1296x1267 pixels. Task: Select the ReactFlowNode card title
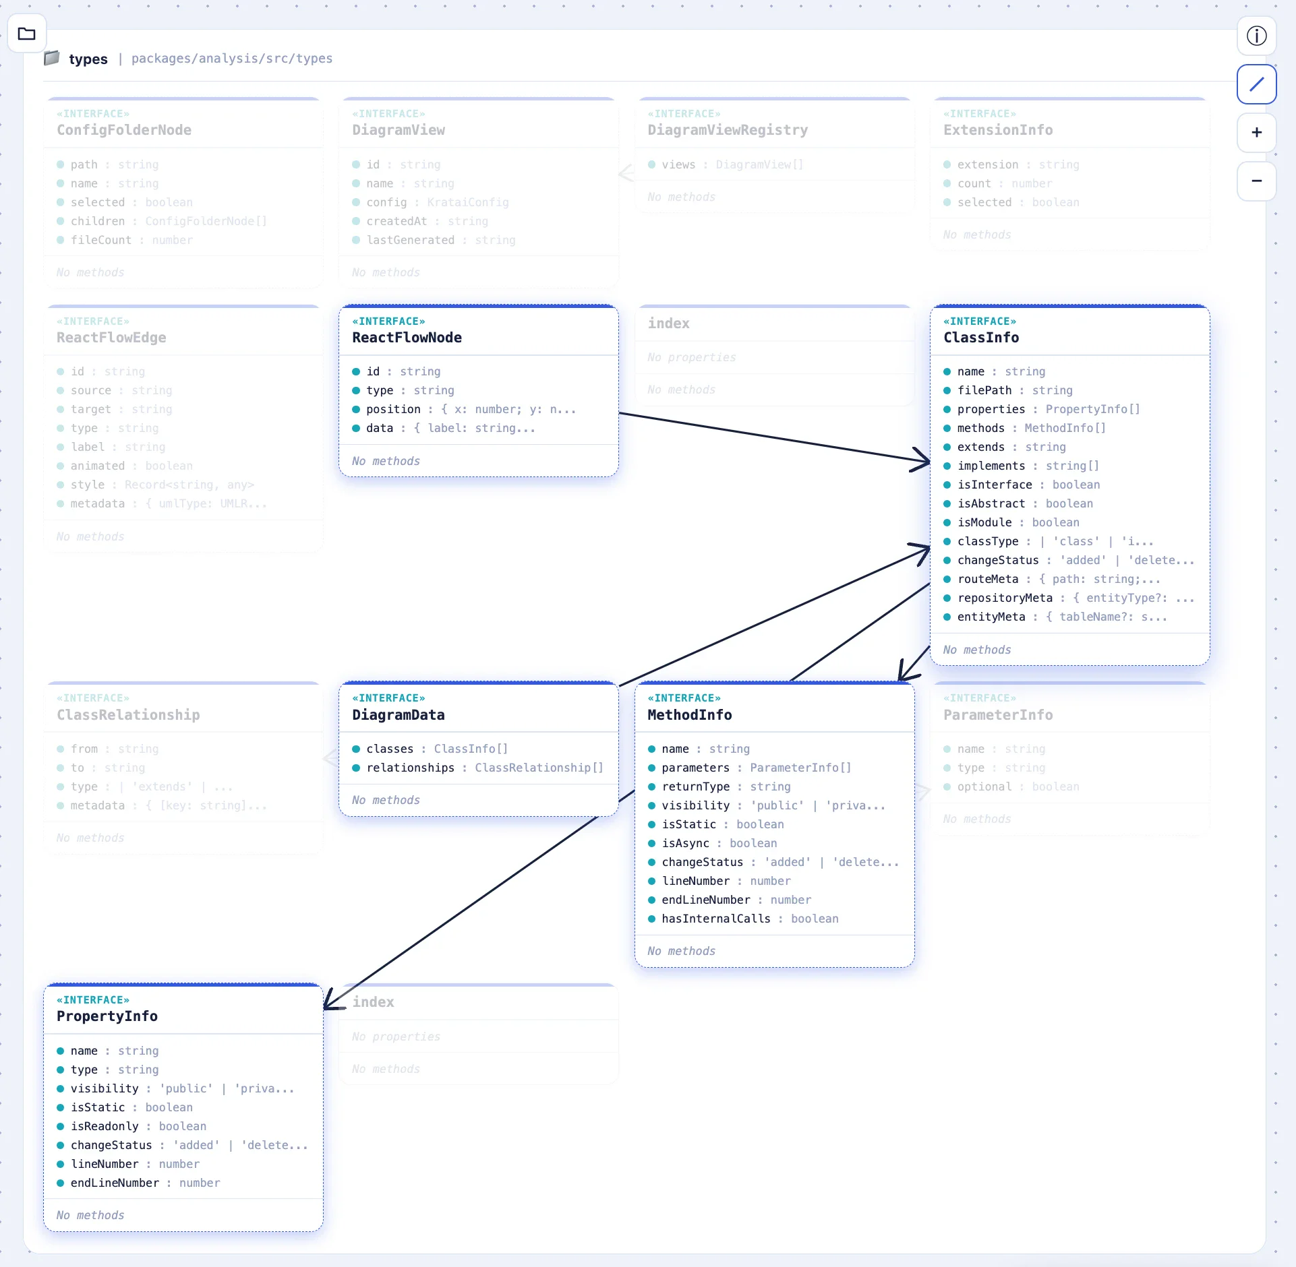[407, 338]
